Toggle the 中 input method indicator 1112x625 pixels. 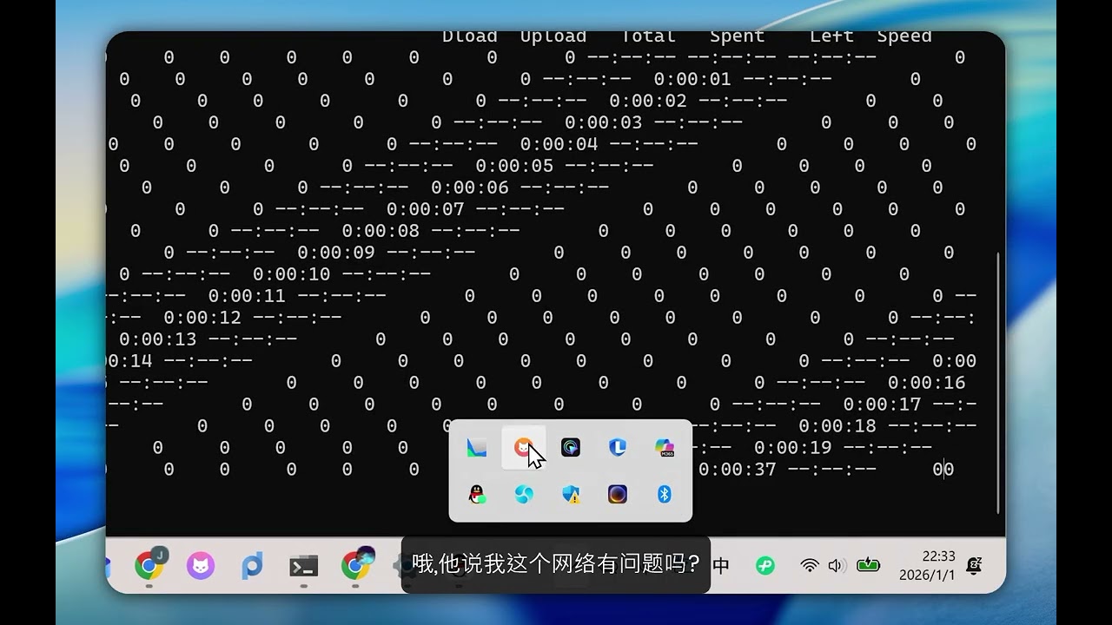[x=721, y=566]
